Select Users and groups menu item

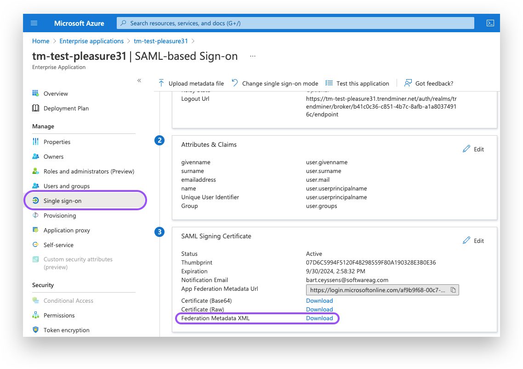tap(67, 186)
